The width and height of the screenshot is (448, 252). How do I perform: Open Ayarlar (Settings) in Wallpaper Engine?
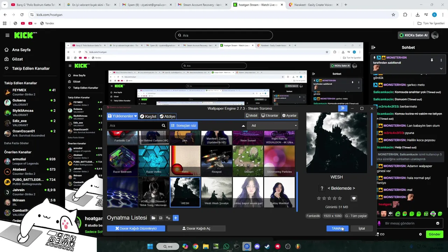[x=289, y=115]
